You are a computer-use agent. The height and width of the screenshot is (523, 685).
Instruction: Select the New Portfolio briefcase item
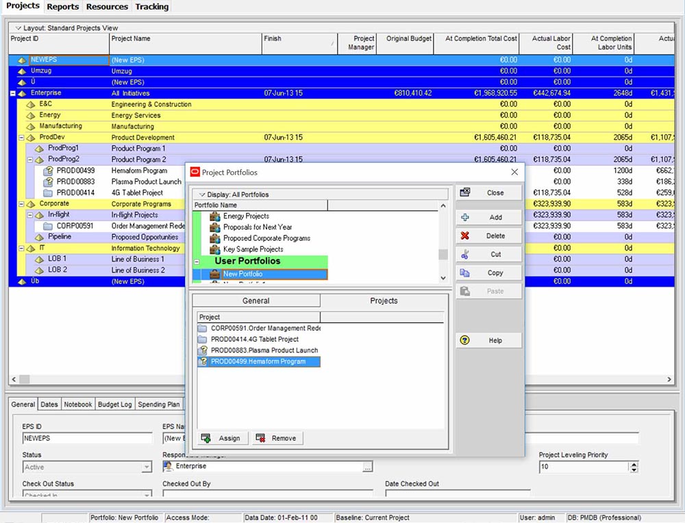click(x=242, y=275)
